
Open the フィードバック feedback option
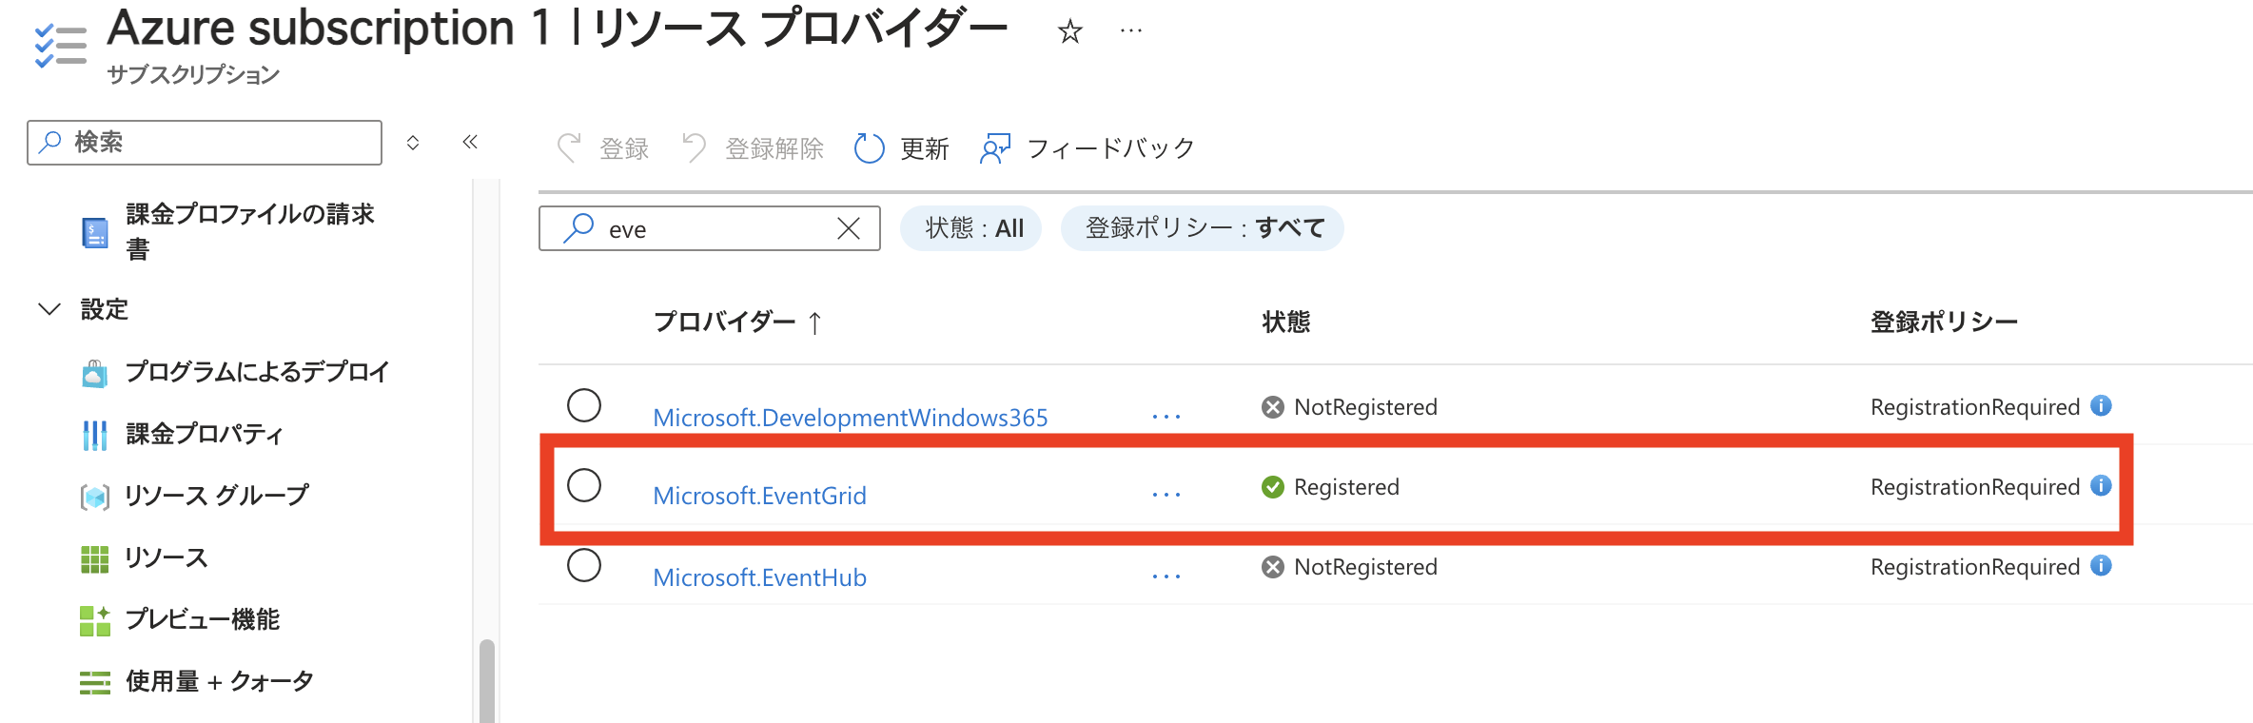coord(1087,148)
